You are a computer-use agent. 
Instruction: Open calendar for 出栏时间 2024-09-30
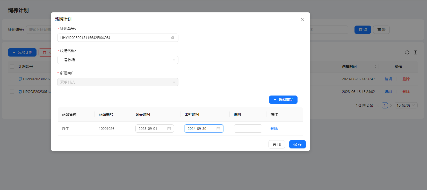(x=218, y=129)
